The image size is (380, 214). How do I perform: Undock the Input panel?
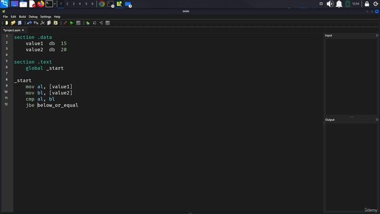(x=377, y=36)
